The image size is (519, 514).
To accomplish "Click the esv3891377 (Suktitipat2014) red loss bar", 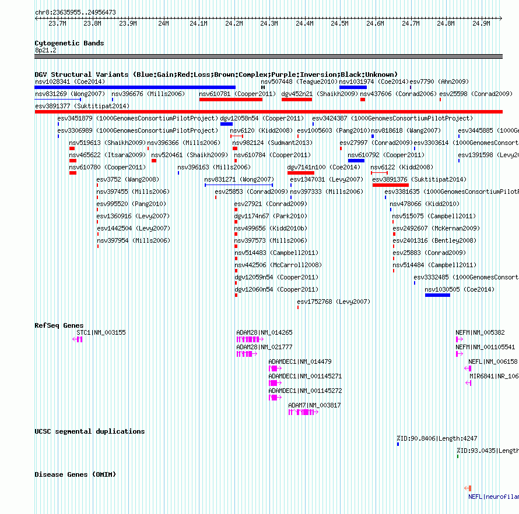I will tap(269, 112).
